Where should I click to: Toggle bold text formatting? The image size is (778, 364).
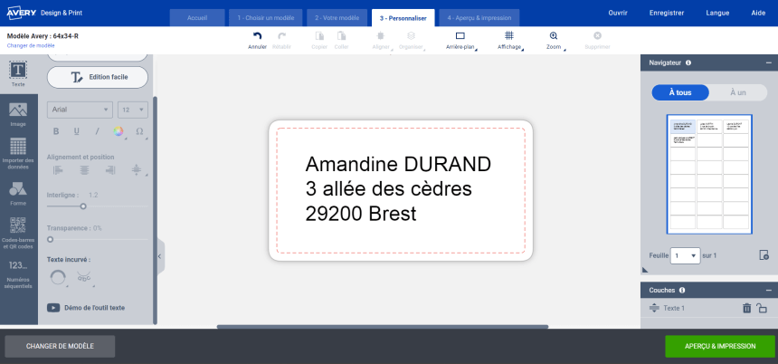point(56,131)
